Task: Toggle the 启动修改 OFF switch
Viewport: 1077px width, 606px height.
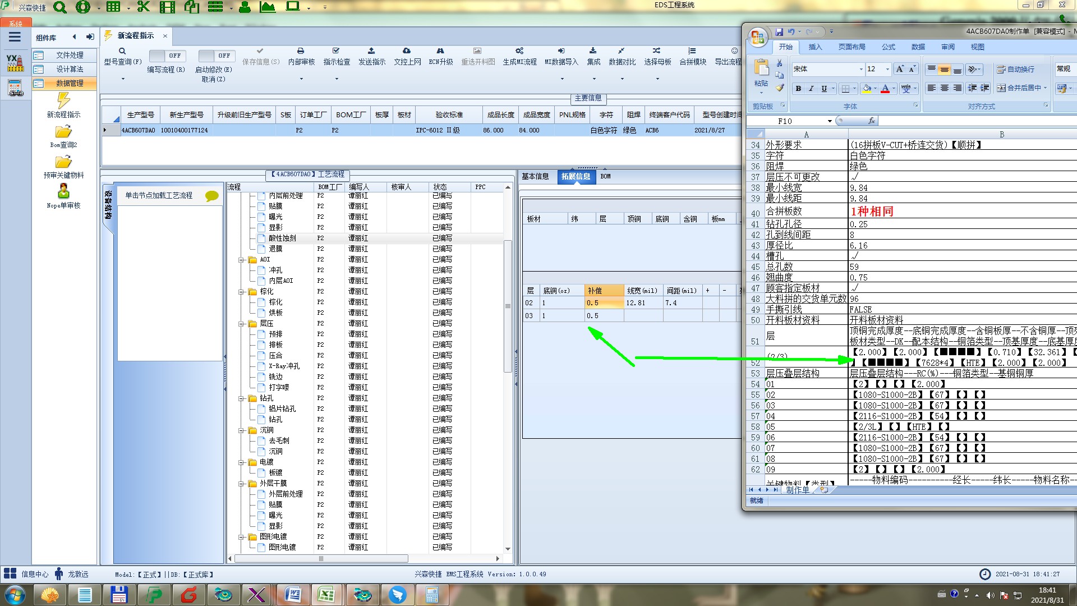Action: (216, 56)
